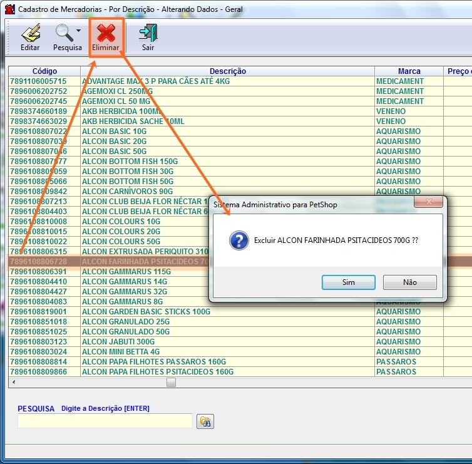
Task: Click AQUARISMO brand in ALCON JABUTI row
Action: pyautogui.click(x=398, y=341)
